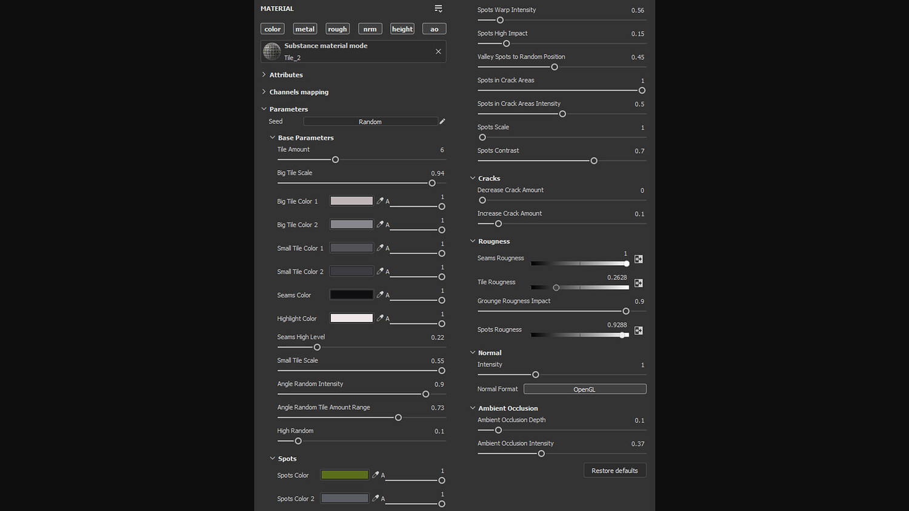Click the Tile Rougness randomize icon

click(x=638, y=283)
